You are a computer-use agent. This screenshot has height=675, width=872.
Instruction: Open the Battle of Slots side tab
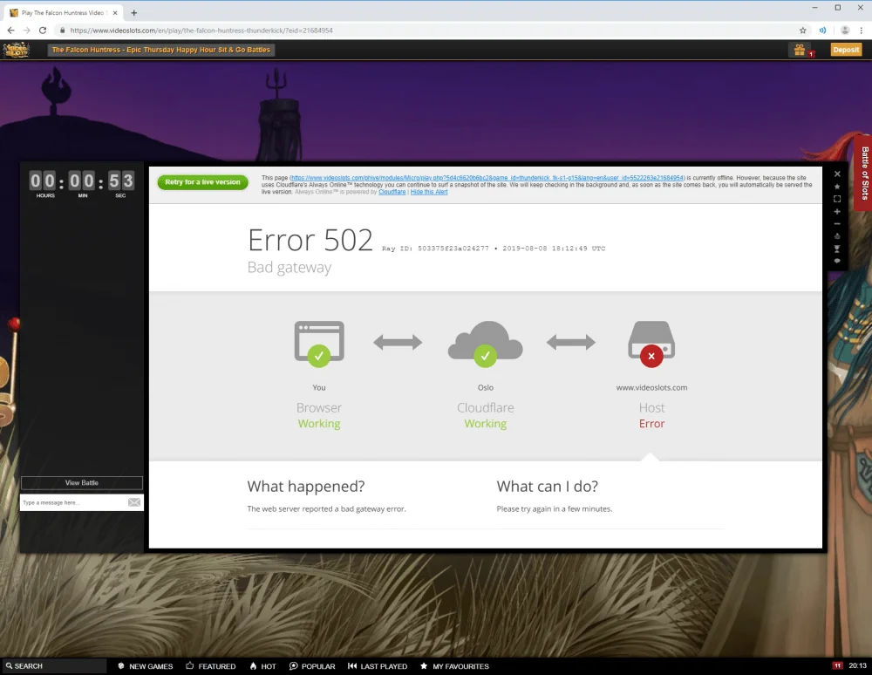tap(863, 173)
